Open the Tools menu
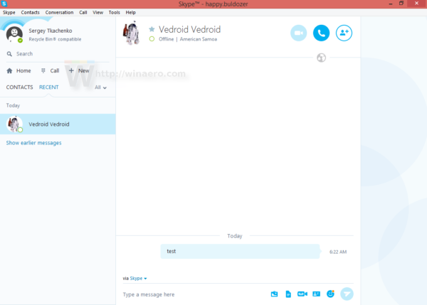 (115, 13)
